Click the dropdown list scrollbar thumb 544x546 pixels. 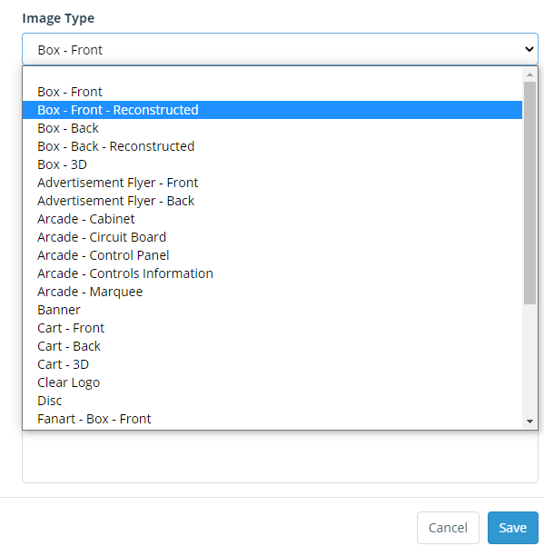pos(529,194)
